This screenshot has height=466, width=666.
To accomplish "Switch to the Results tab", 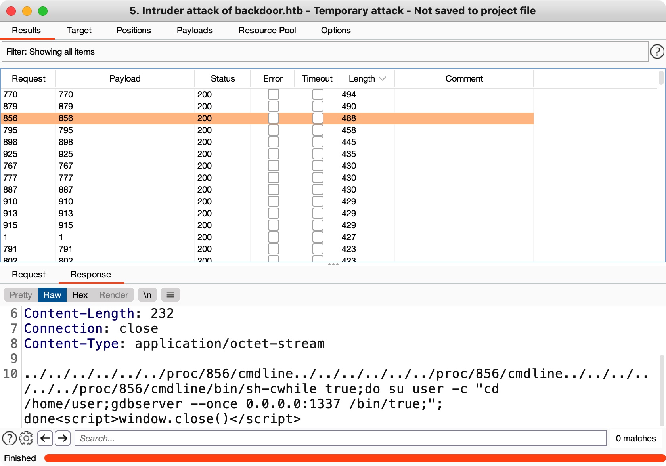I will 26,31.
